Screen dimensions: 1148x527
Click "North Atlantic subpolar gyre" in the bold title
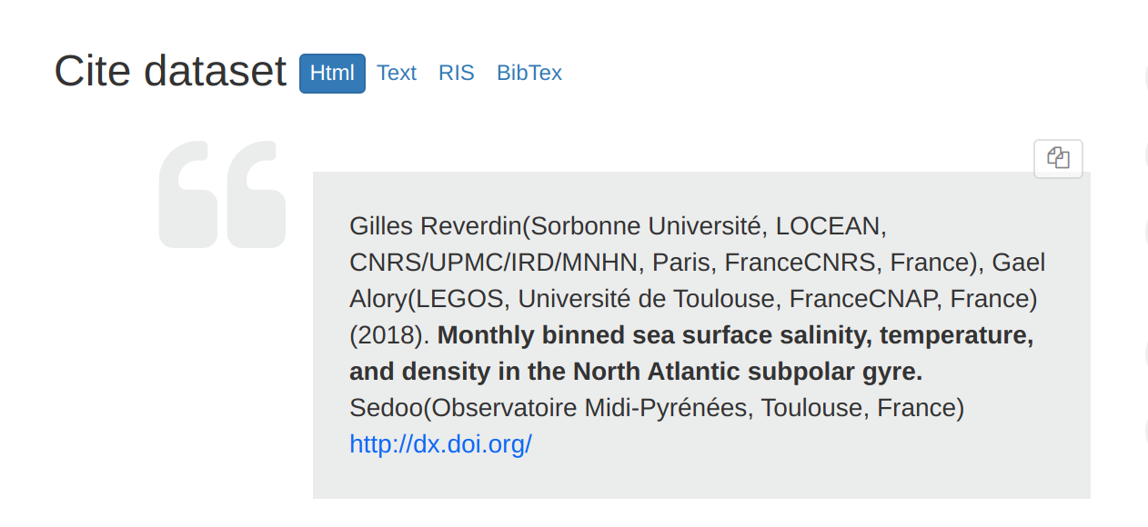745,372
